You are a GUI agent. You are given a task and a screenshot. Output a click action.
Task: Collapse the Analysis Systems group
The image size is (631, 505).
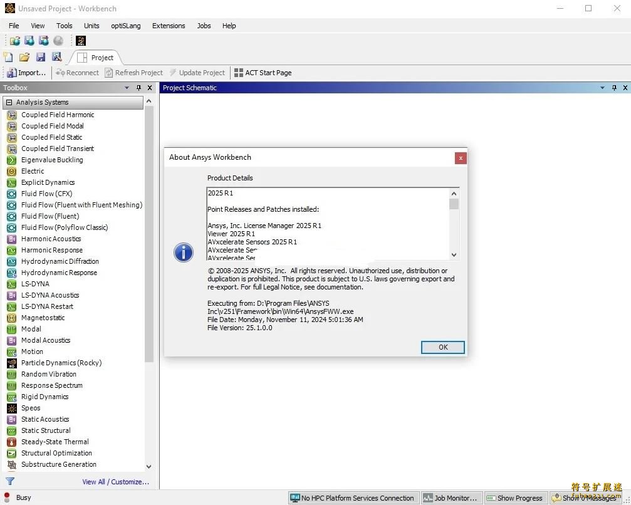point(9,102)
